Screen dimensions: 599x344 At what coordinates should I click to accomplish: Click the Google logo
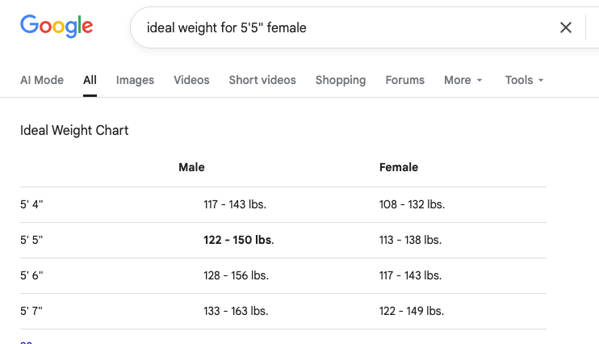(57, 27)
